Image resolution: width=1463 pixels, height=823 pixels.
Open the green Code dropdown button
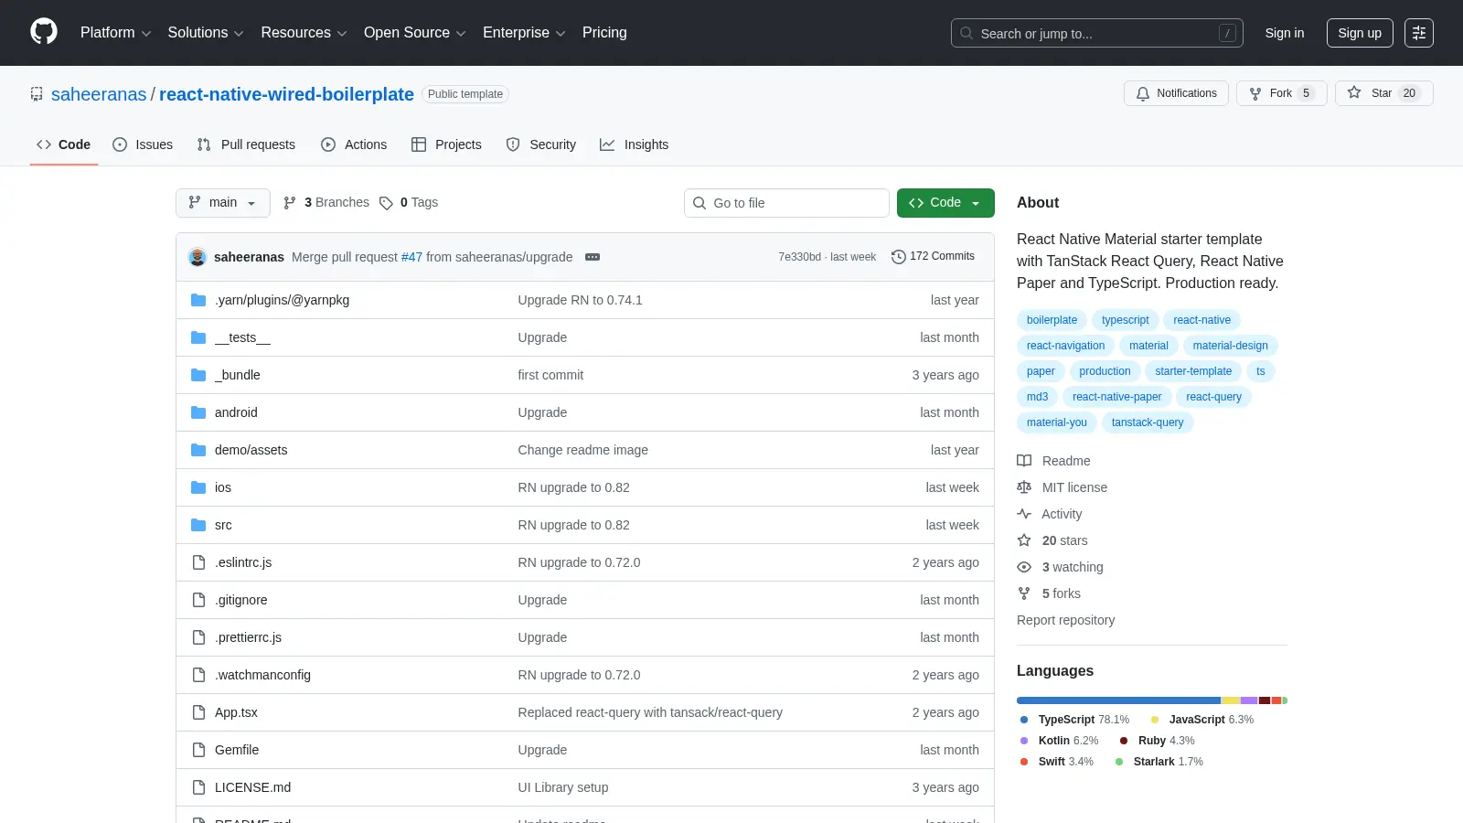945,203
